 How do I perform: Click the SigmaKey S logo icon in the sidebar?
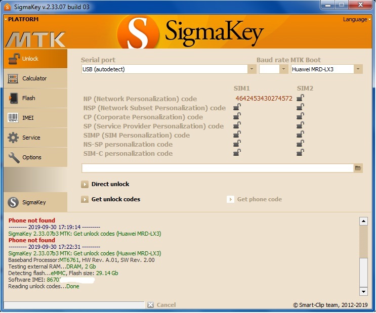click(x=13, y=202)
